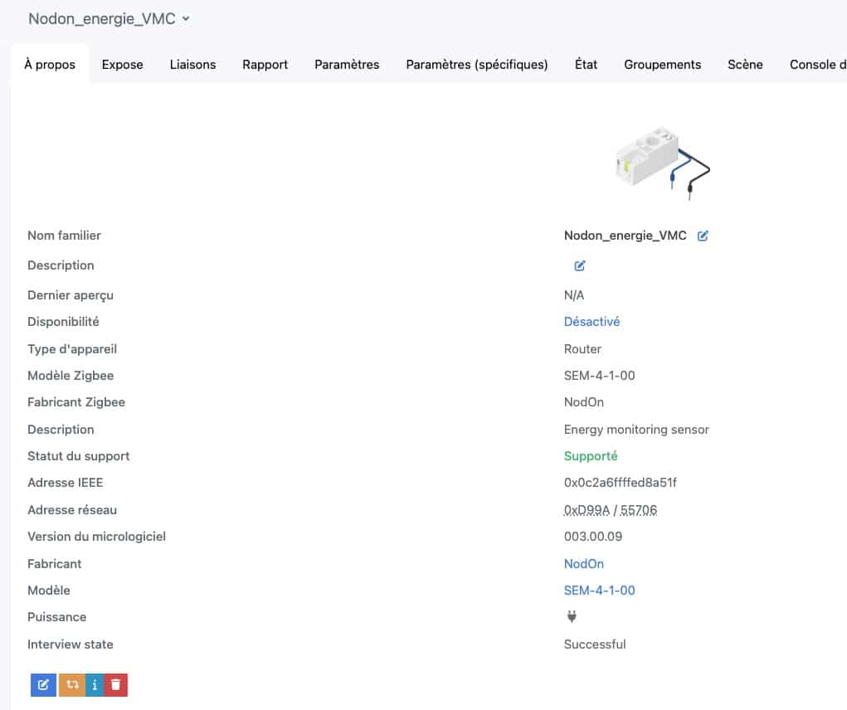This screenshot has width=847, height=710.
Task: Select the Paramètres tab
Action: tap(347, 65)
